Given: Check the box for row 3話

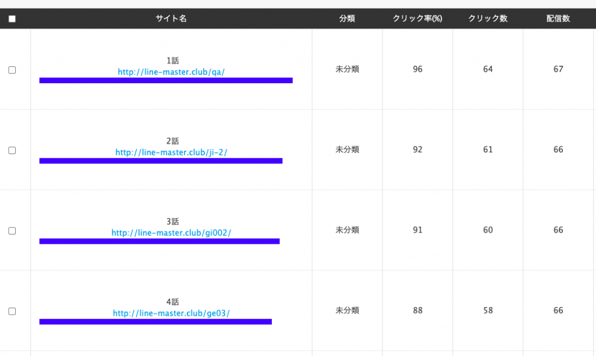Looking at the screenshot, I should pos(12,231).
